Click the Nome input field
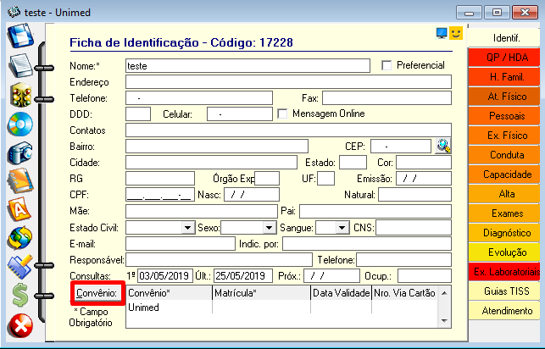Viewport: 545px width, 349px height. [x=247, y=65]
